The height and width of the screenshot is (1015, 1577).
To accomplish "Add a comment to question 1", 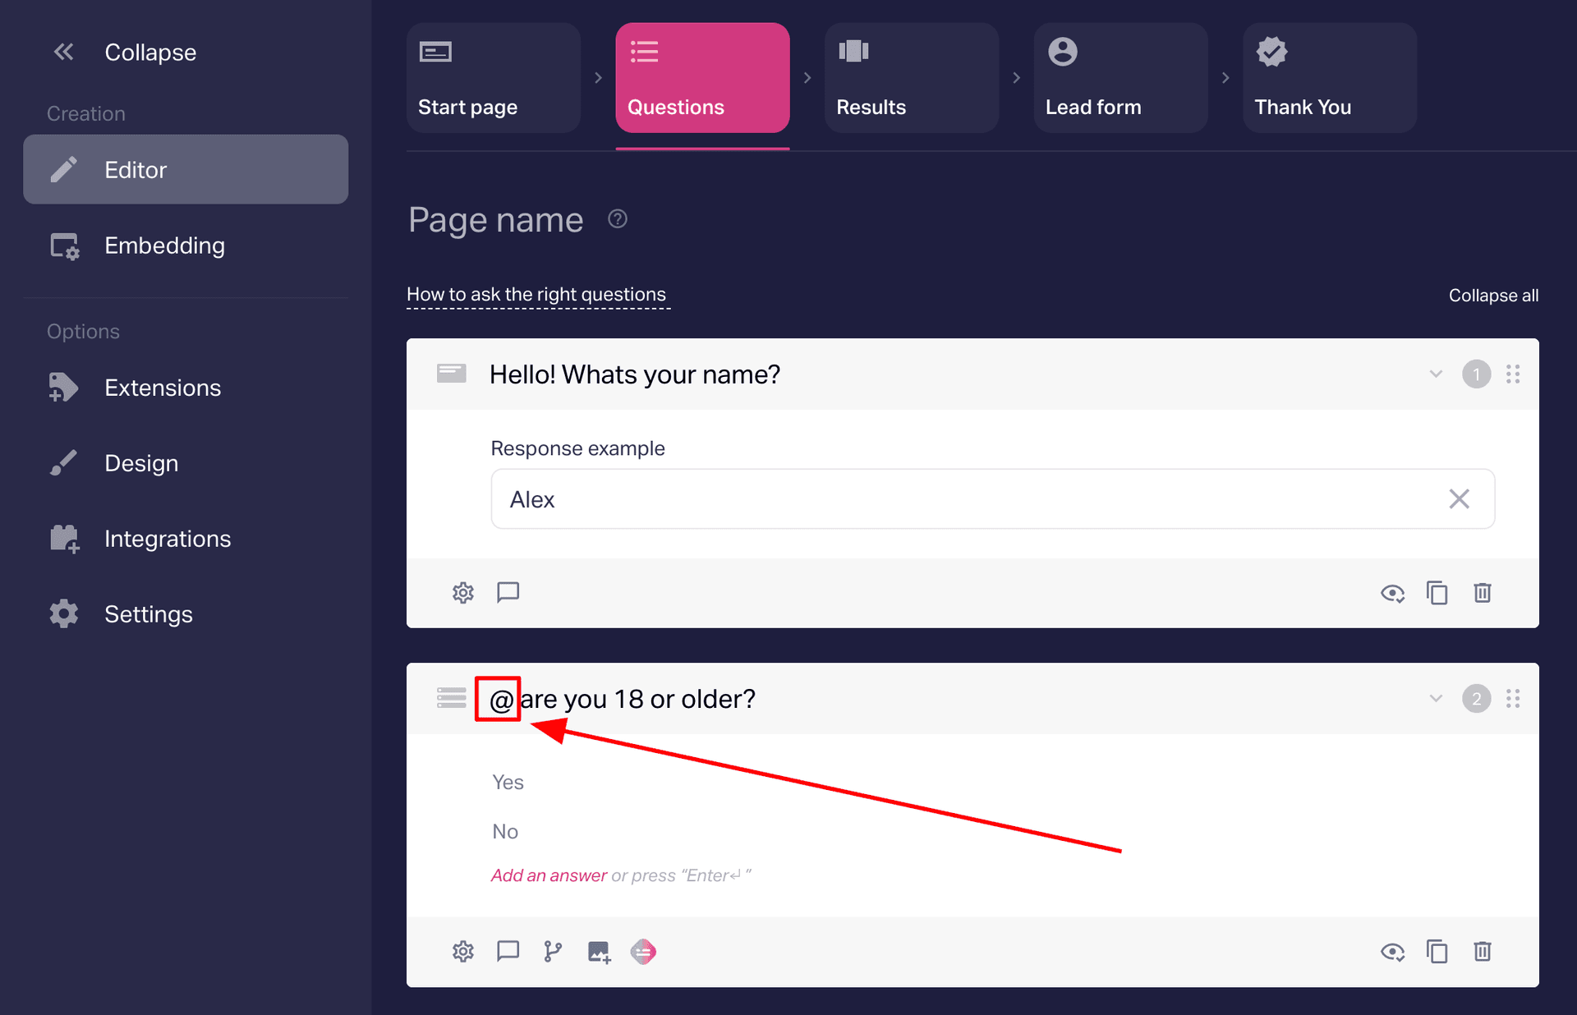I will coord(508,593).
